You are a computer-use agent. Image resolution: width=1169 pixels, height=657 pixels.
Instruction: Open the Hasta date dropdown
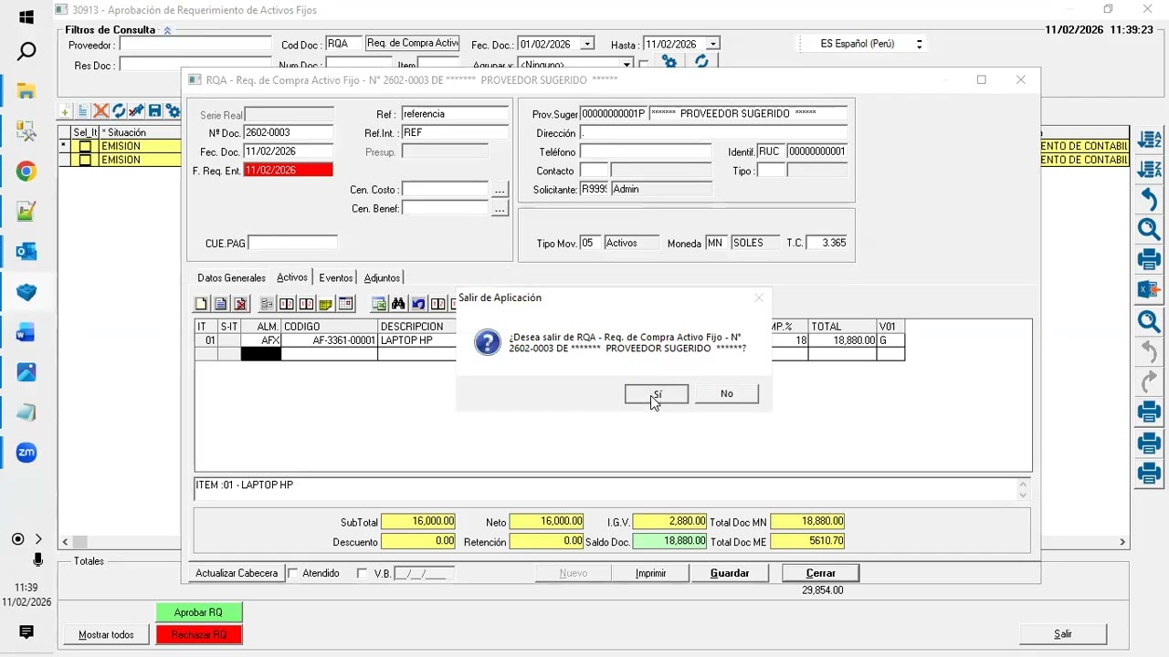coord(712,44)
